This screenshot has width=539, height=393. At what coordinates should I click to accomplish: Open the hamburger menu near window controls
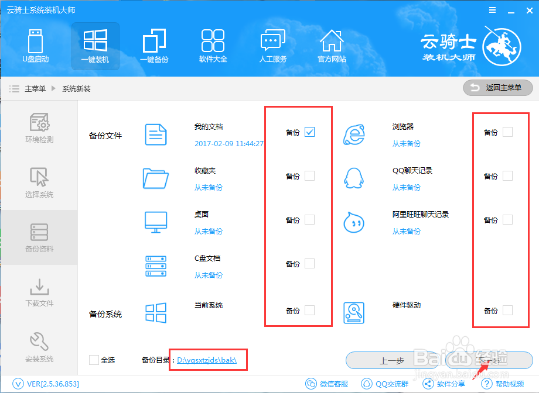pos(492,9)
